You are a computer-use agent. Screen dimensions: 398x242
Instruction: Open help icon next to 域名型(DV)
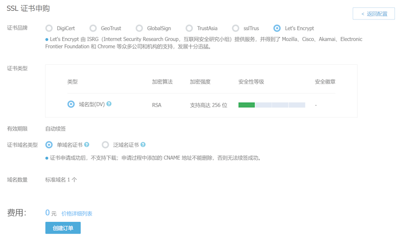pyautogui.click(x=109, y=104)
